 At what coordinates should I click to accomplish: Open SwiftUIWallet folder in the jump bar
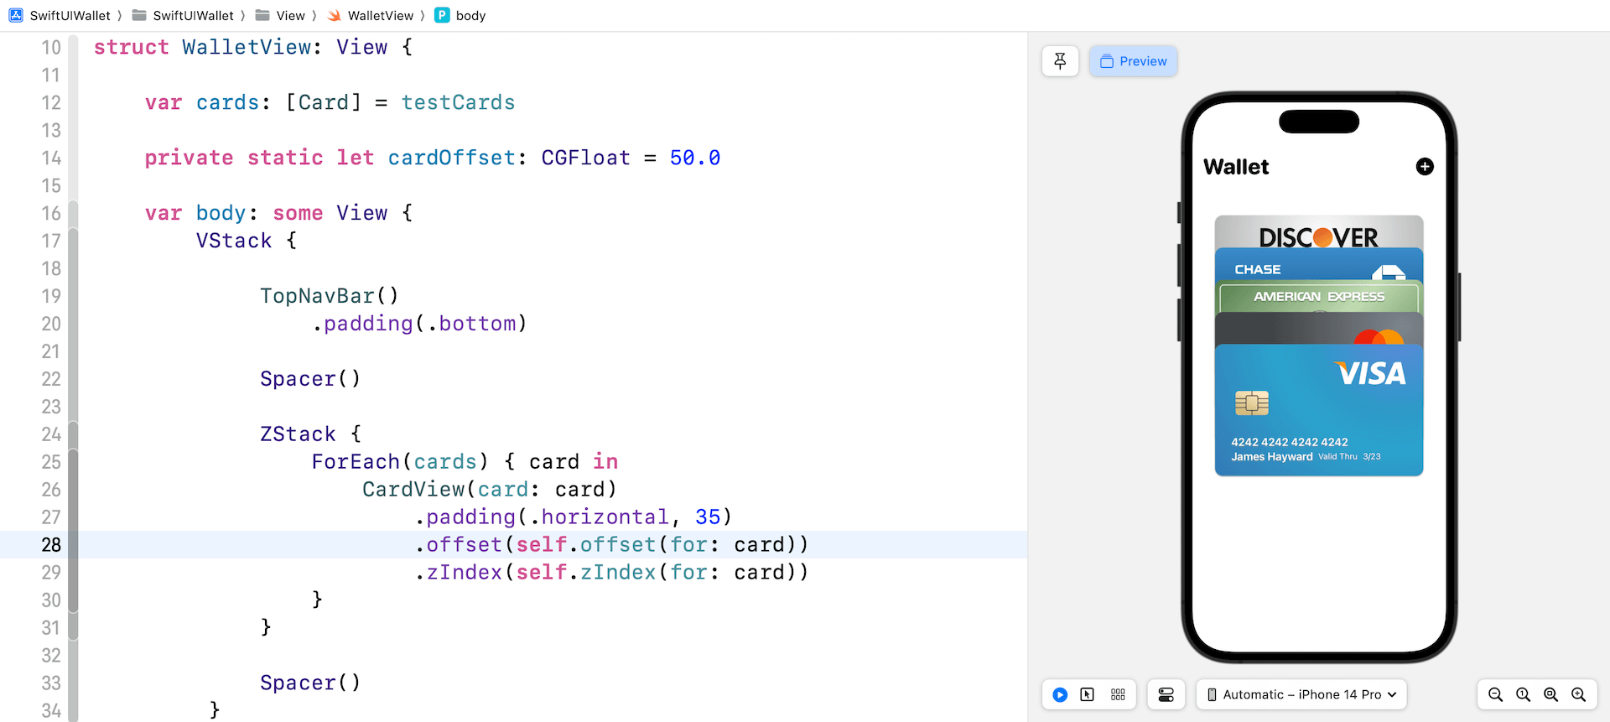pyautogui.click(x=193, y=15)
